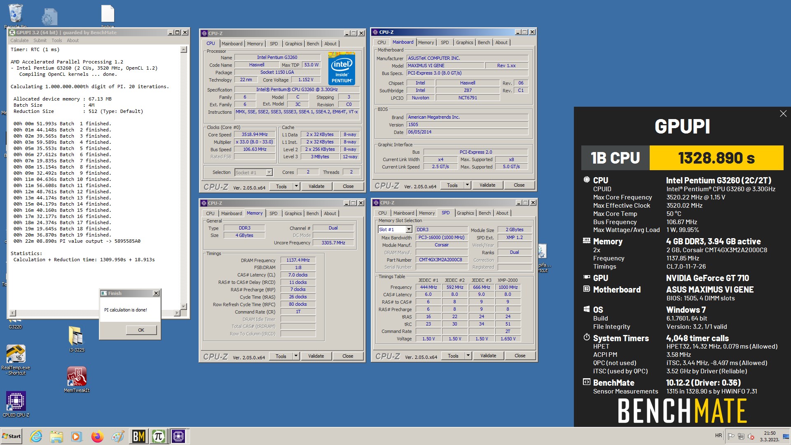The image size is (791, 445).
Task: Click the Manufacturer ASUSTeK COMPUTER INC. field
Action: click(x=467, y=58)
